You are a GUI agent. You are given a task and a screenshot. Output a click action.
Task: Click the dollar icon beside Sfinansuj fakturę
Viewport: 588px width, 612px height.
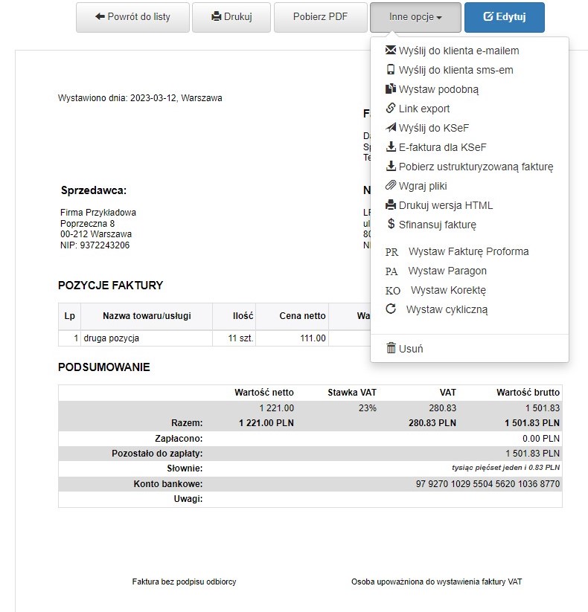coord(391,224)
